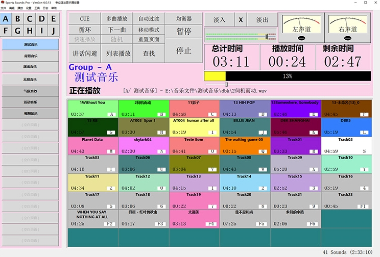The width and height of the screenshot is (380, 257).
Task: Select the 背景音乐 page
Action: coord(30,56)
